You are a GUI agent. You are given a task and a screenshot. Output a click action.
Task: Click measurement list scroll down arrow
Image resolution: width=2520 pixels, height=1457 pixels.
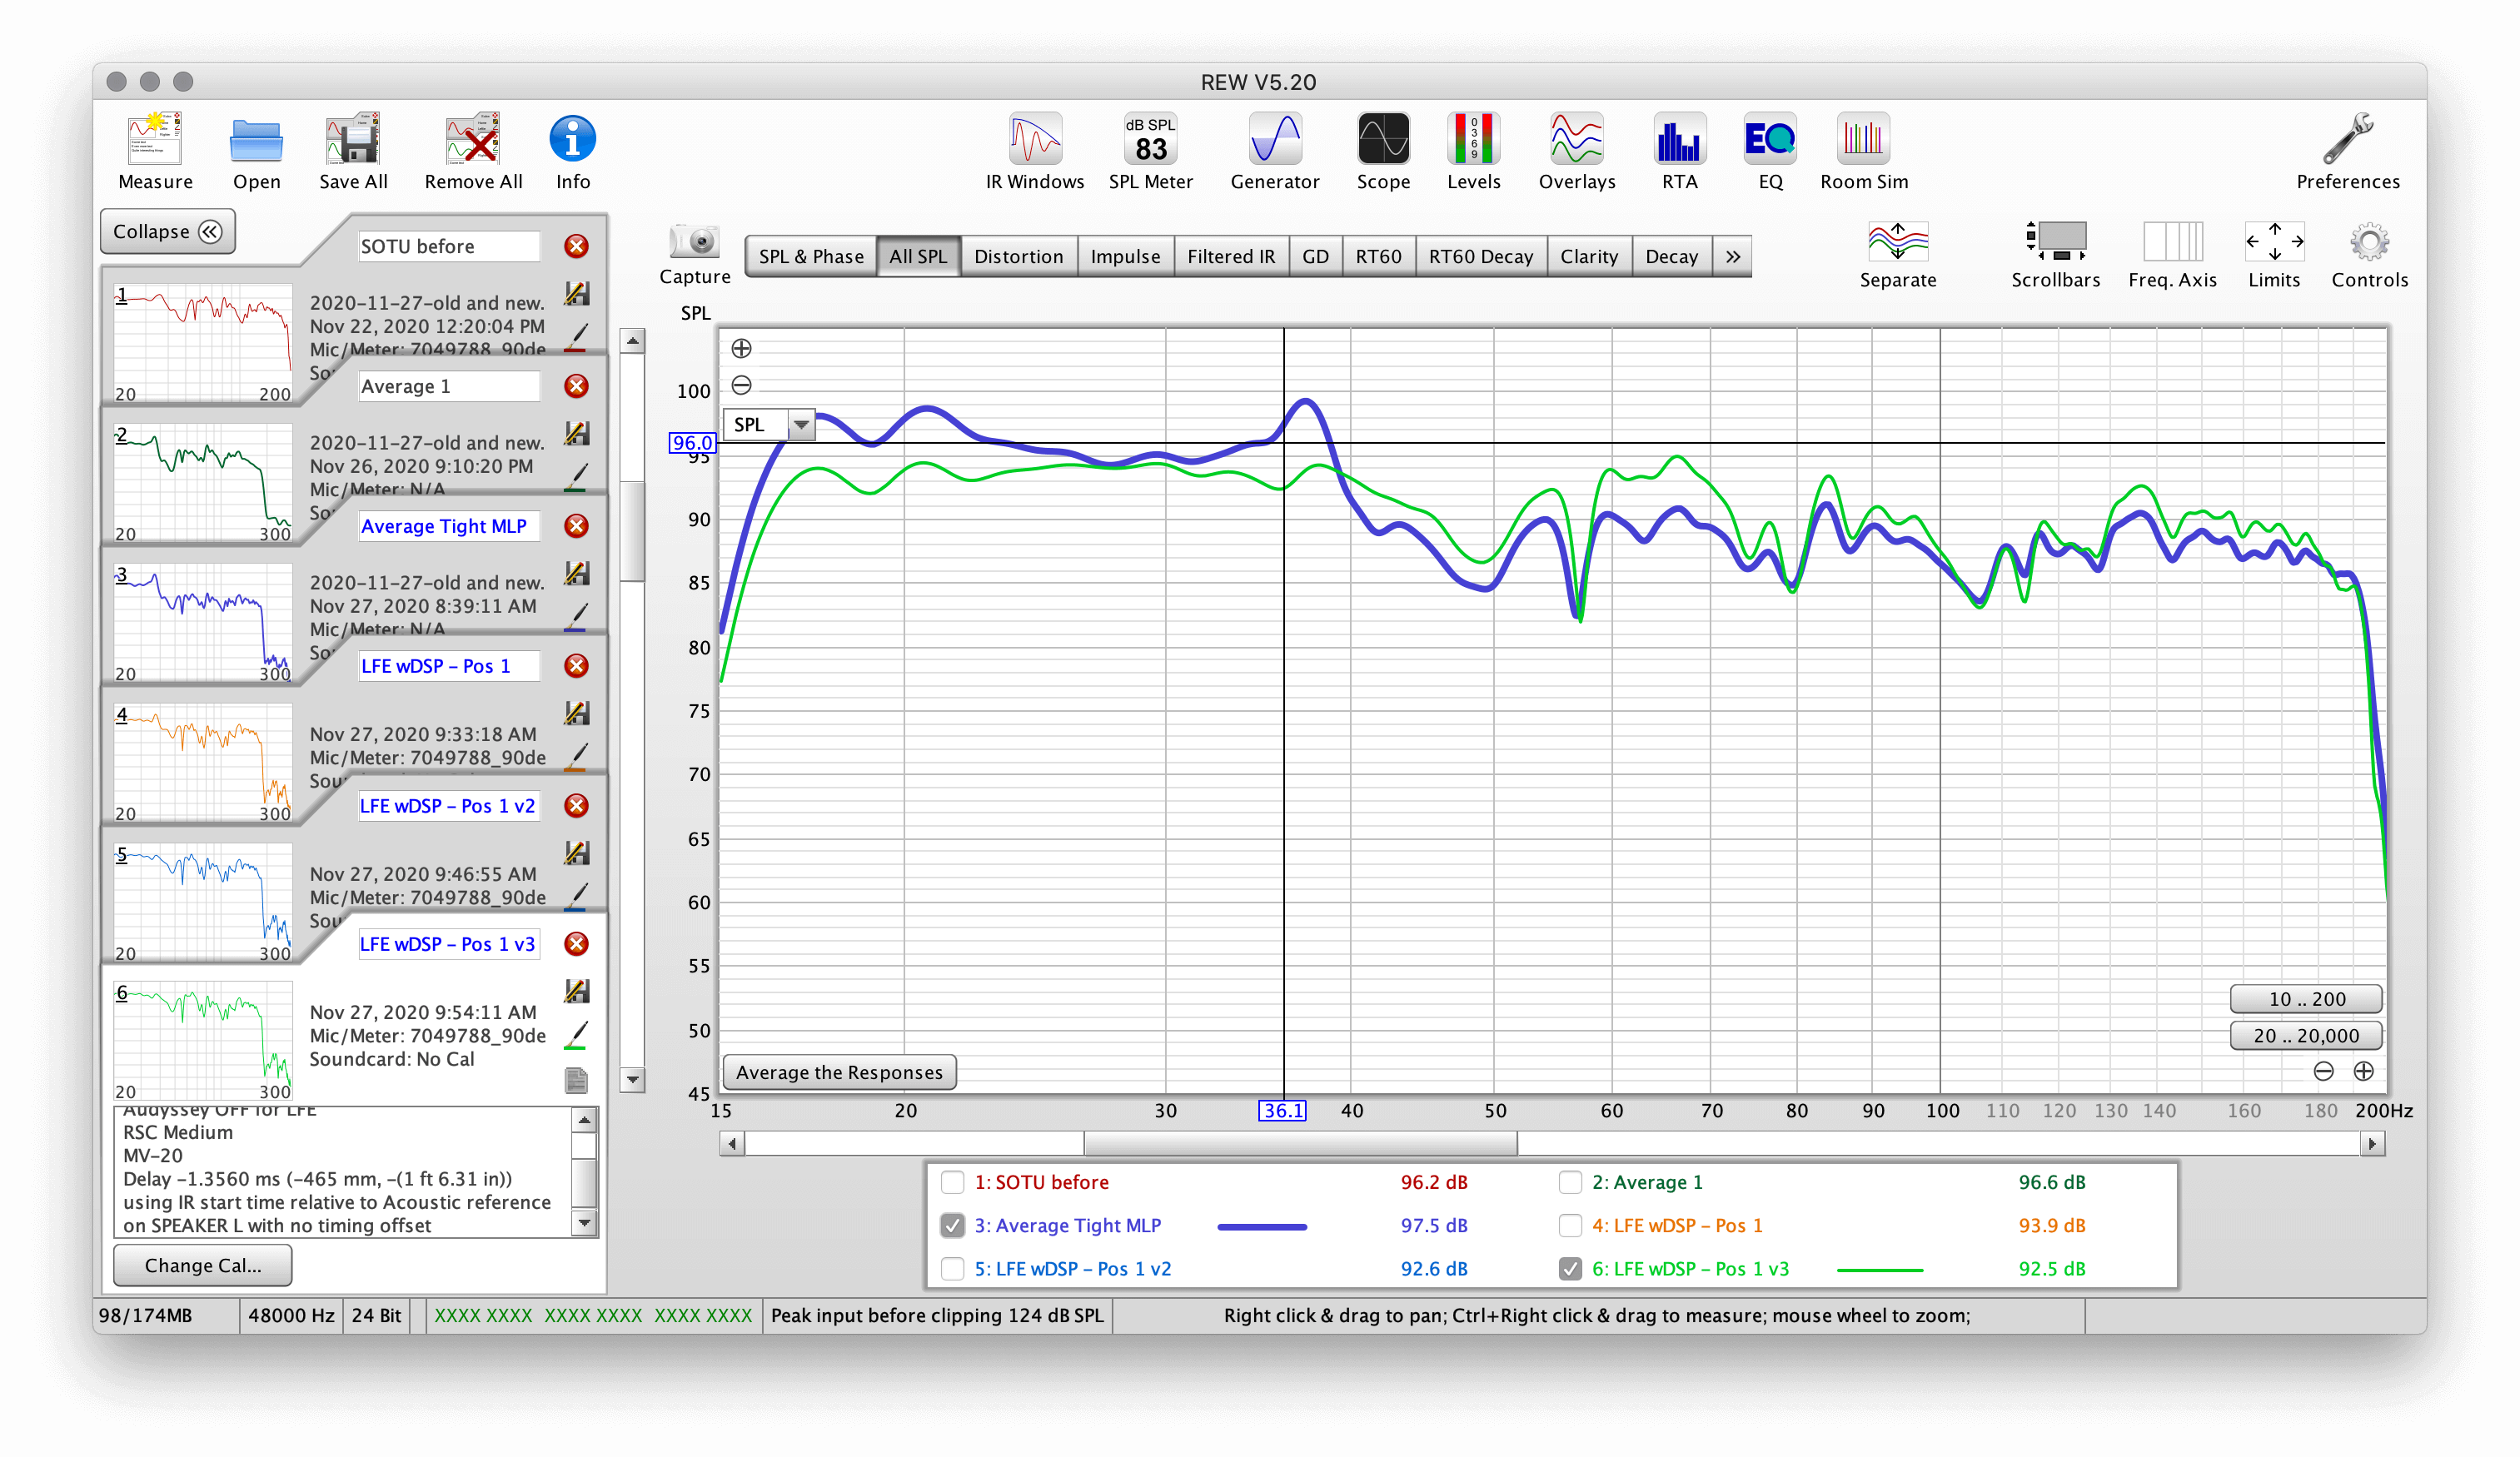632,1079
